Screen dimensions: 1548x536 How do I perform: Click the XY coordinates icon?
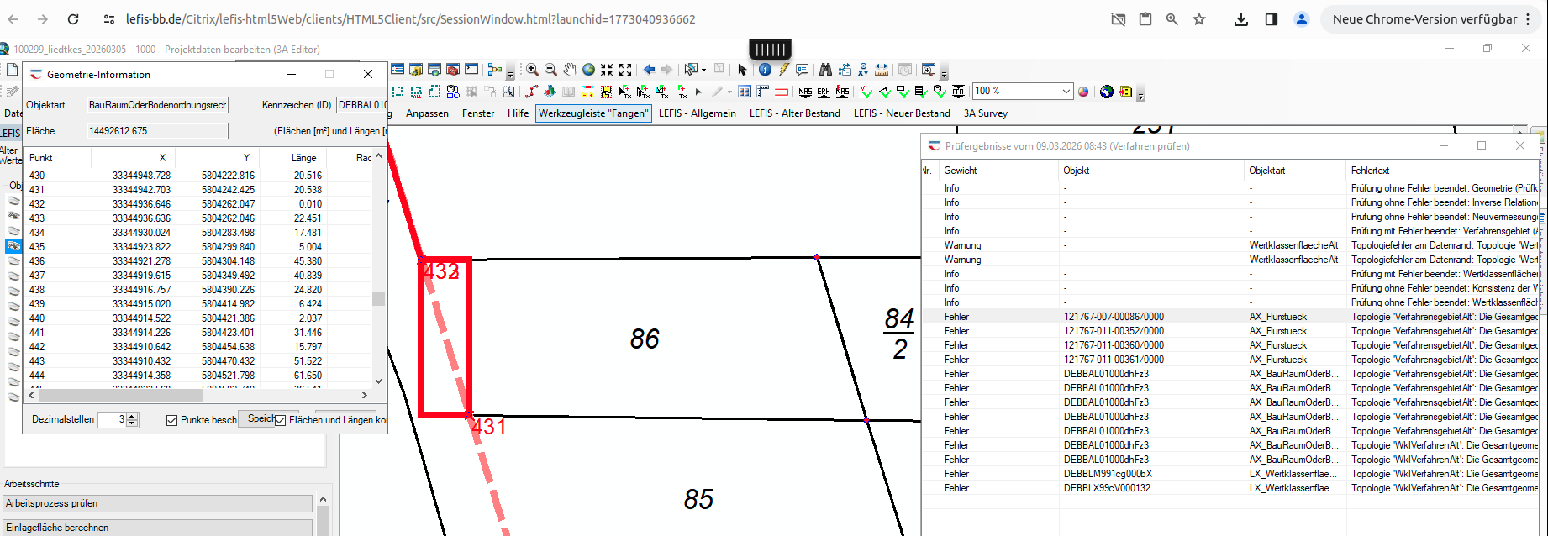(x=863, y=70)
